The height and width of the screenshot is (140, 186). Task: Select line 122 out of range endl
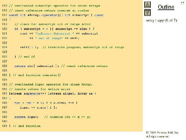[x=54, y=38]
